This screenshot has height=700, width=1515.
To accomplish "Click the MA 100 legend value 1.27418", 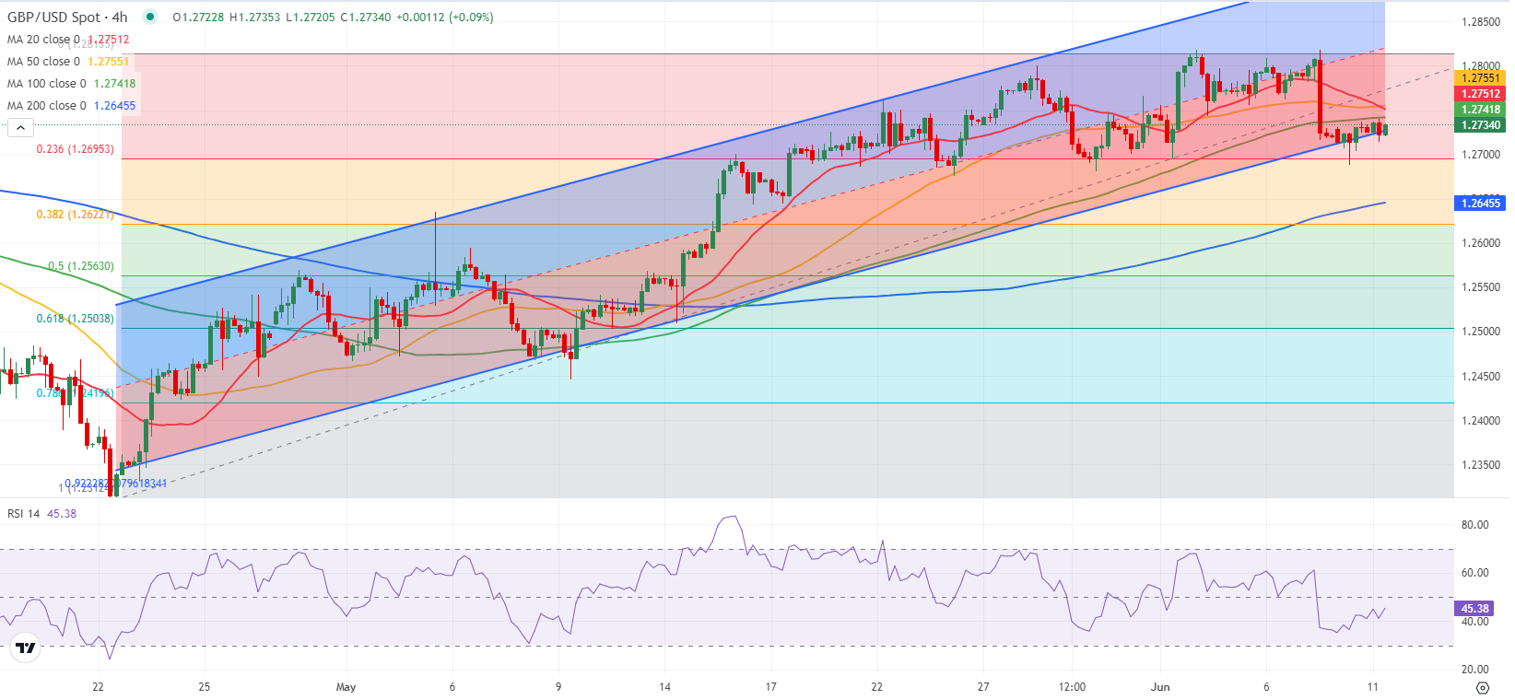I will [115, 84].
